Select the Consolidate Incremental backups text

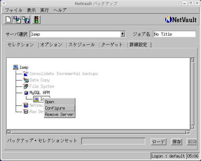tap(64, 74)
